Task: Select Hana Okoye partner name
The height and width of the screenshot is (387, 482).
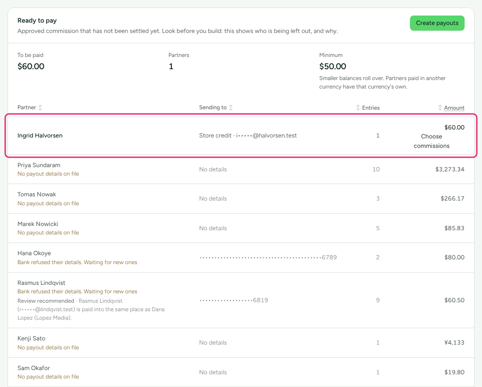Action: (x=34, y=253)
